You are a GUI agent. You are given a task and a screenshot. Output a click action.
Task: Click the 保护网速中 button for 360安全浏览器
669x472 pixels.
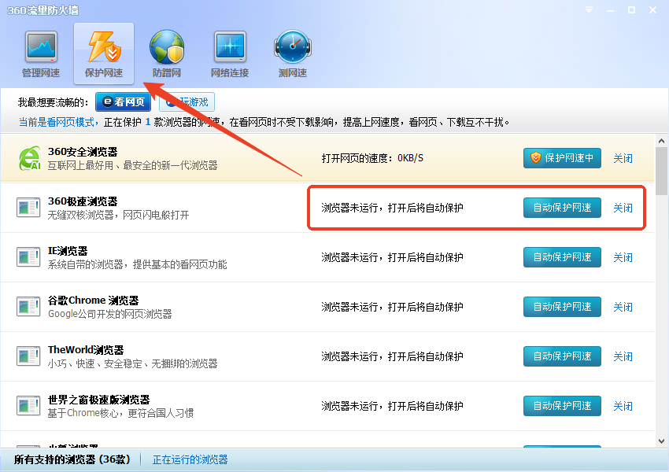point(561,157)
